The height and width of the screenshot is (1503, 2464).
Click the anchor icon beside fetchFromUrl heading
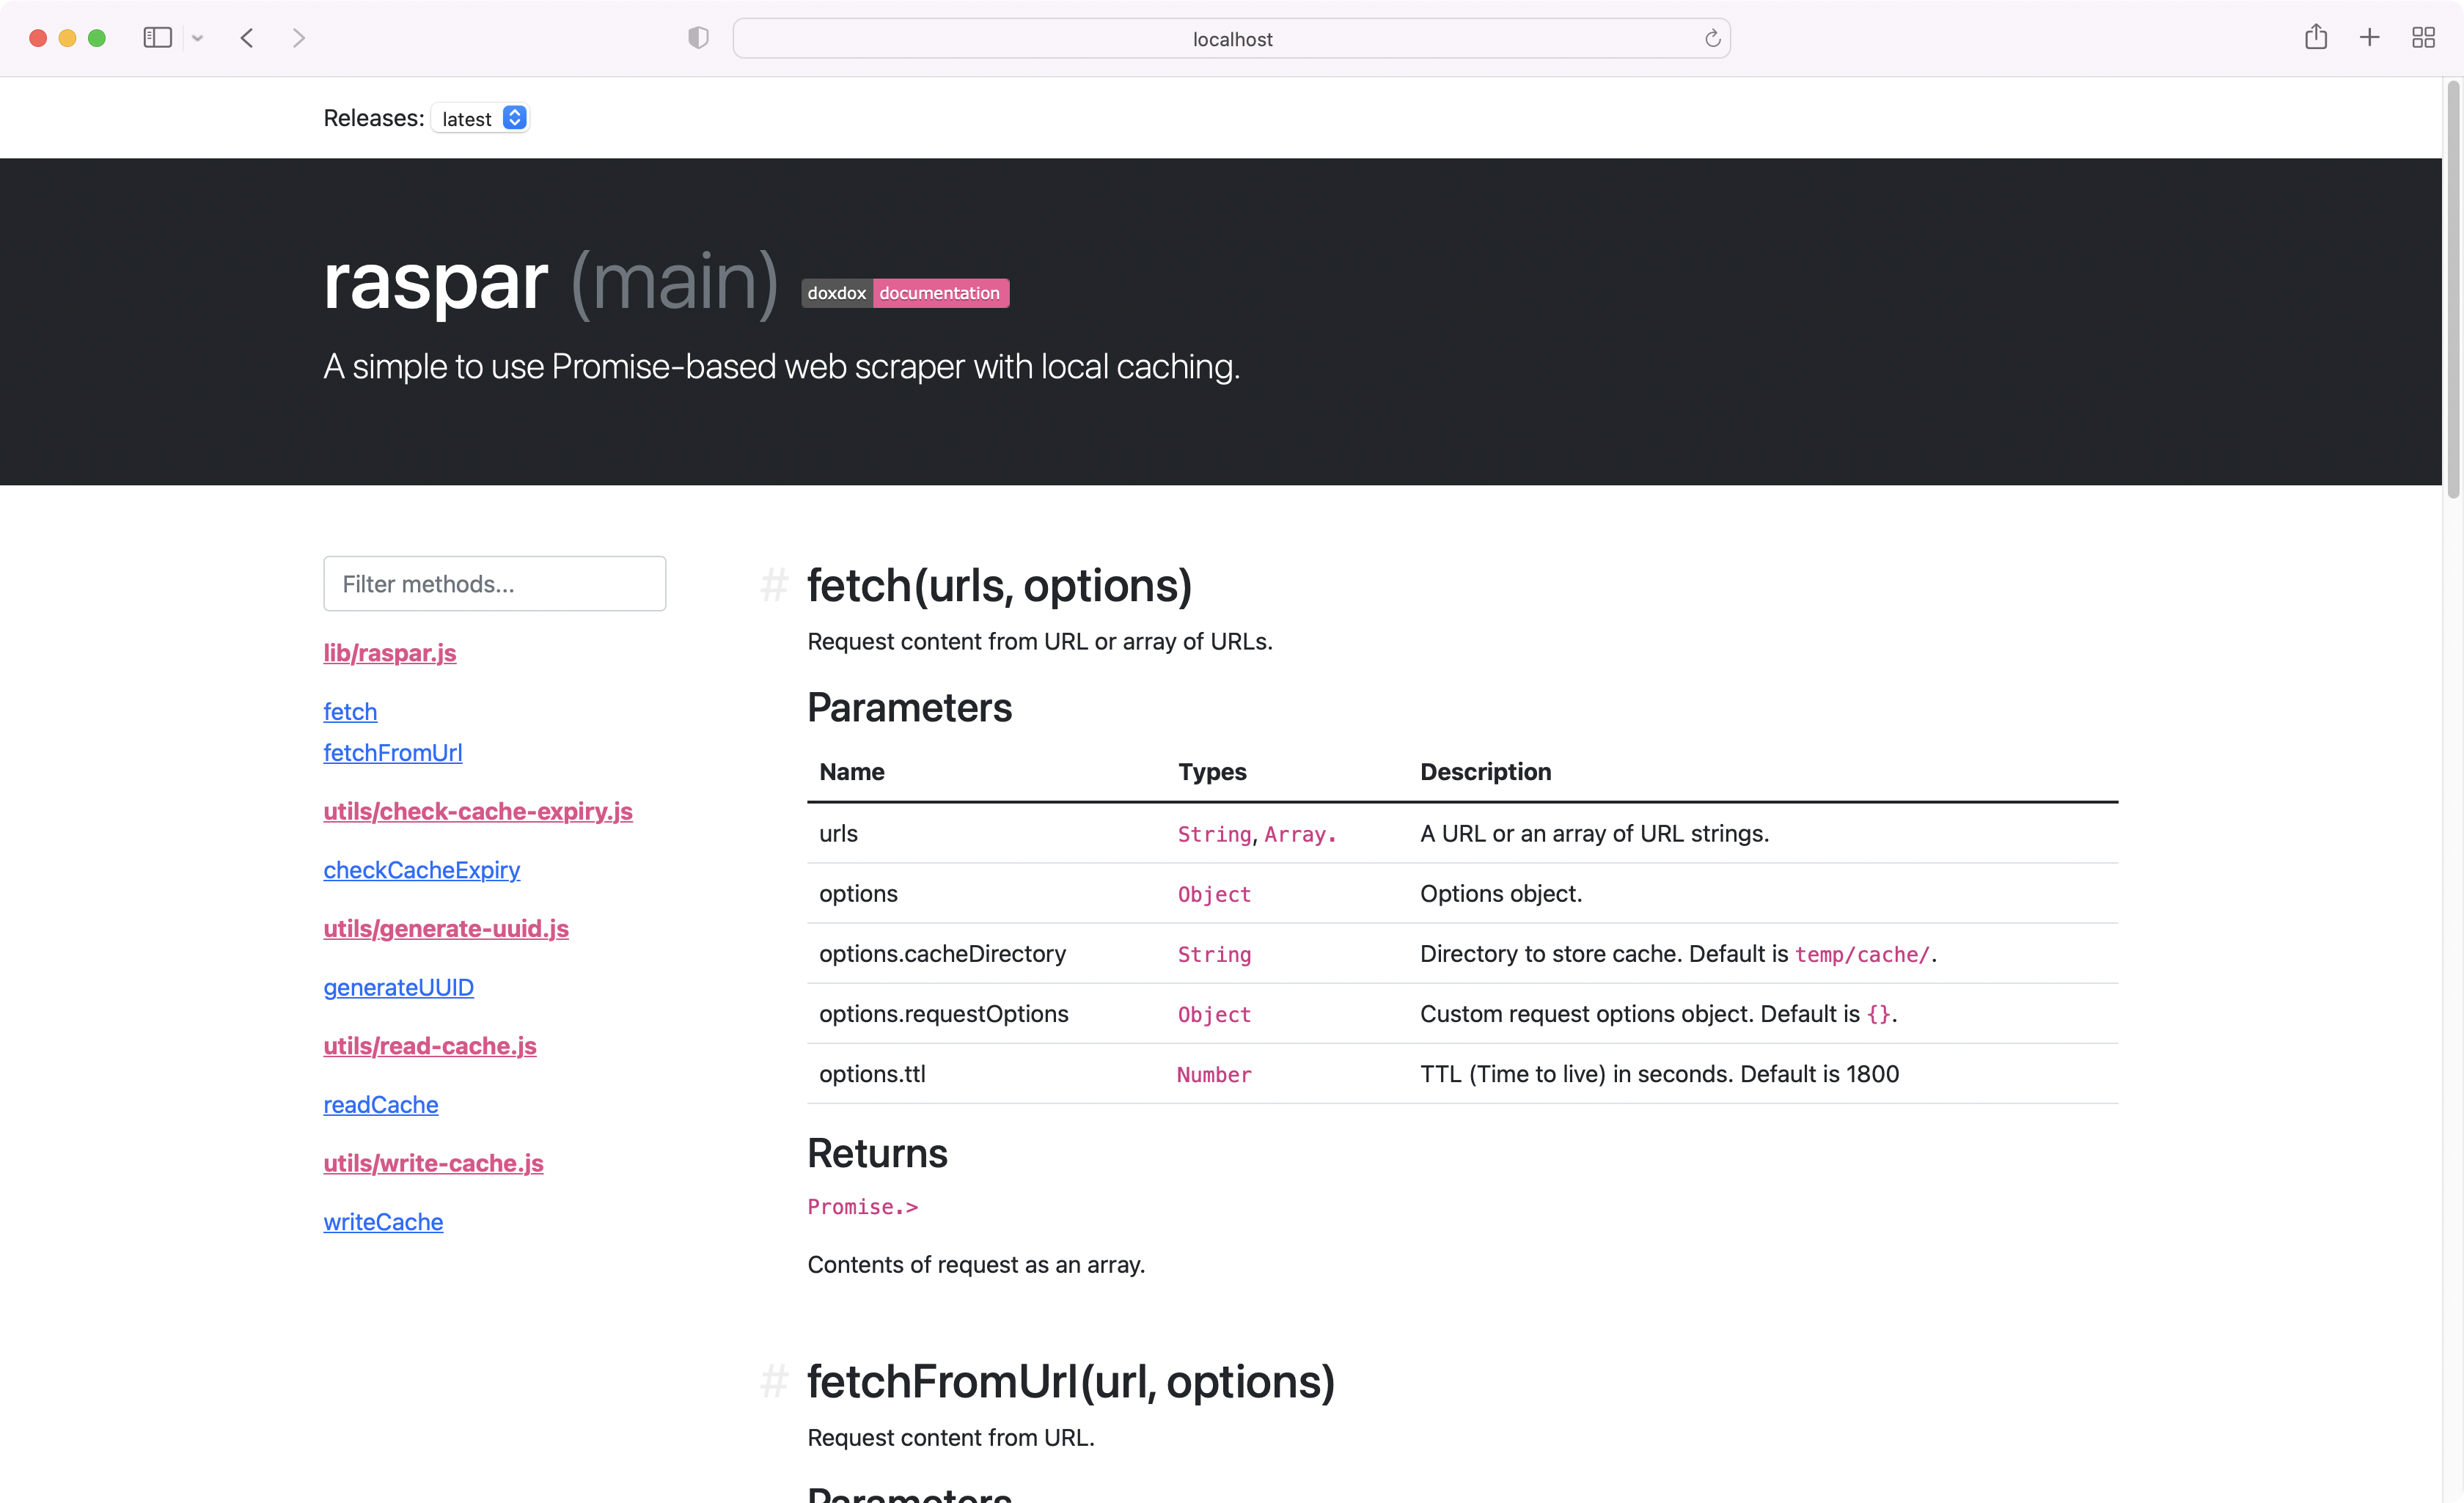pos(774,1382)
